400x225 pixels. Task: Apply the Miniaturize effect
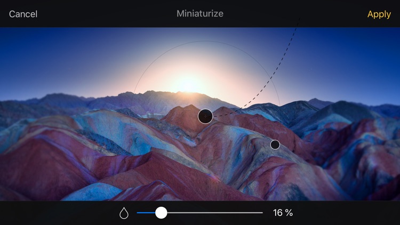379,14
